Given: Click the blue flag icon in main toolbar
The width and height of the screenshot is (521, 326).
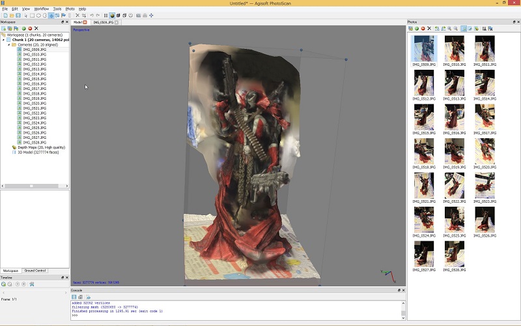Looking at the screenshot, I should [x=63, y=15].
